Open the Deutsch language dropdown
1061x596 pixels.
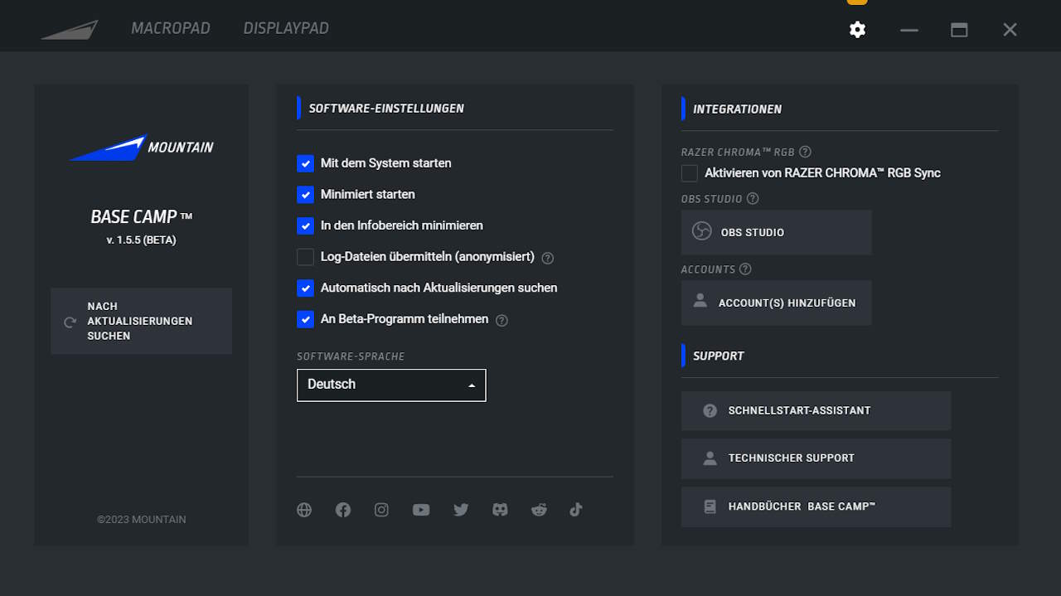(391, 385)
